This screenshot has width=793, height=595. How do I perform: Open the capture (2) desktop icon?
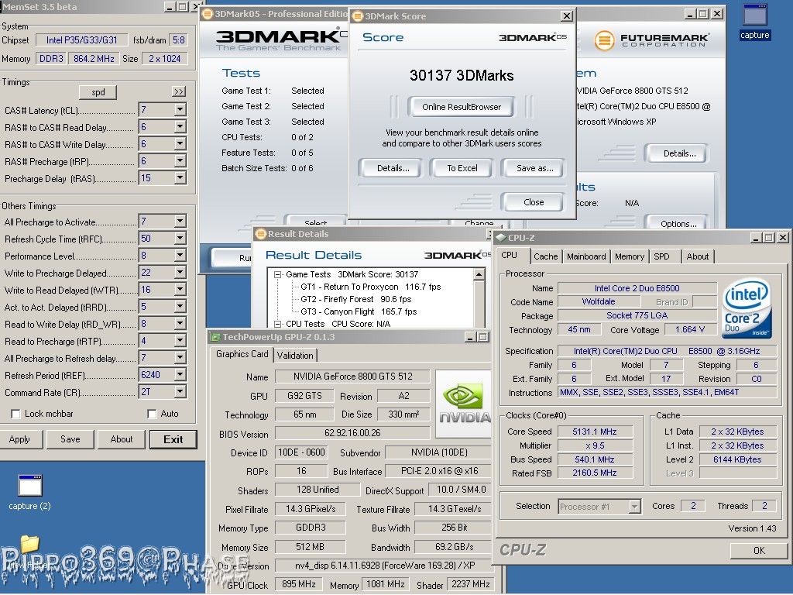click(x=30, y=492)
